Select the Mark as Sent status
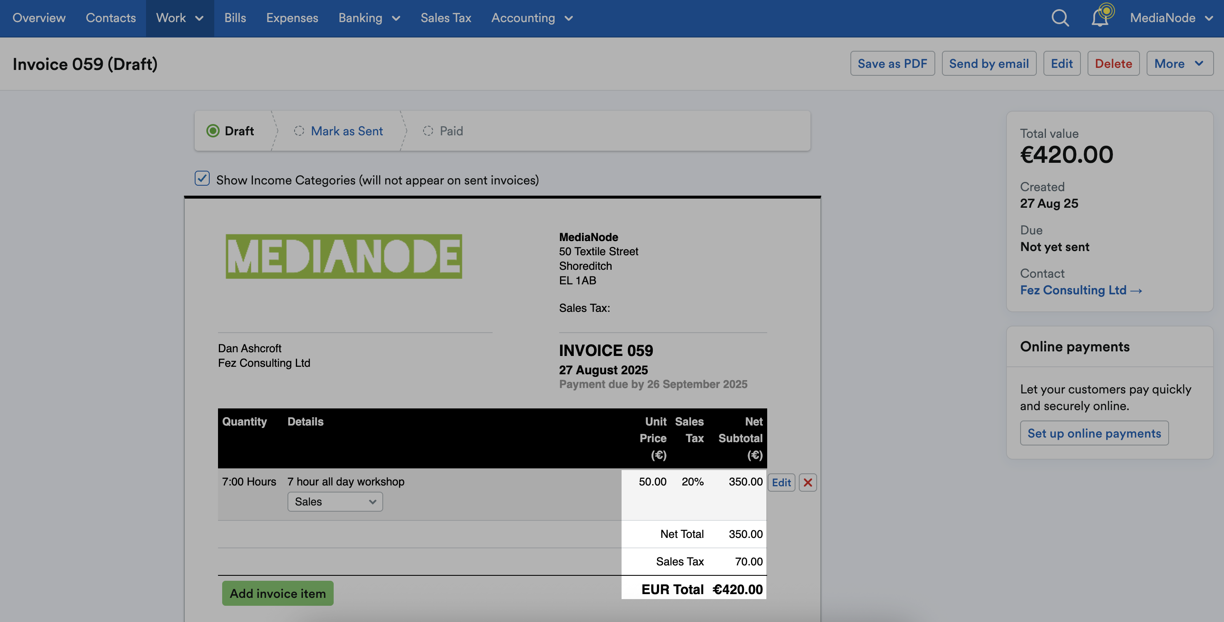The image size is (1224, 622). click(347, 131)
